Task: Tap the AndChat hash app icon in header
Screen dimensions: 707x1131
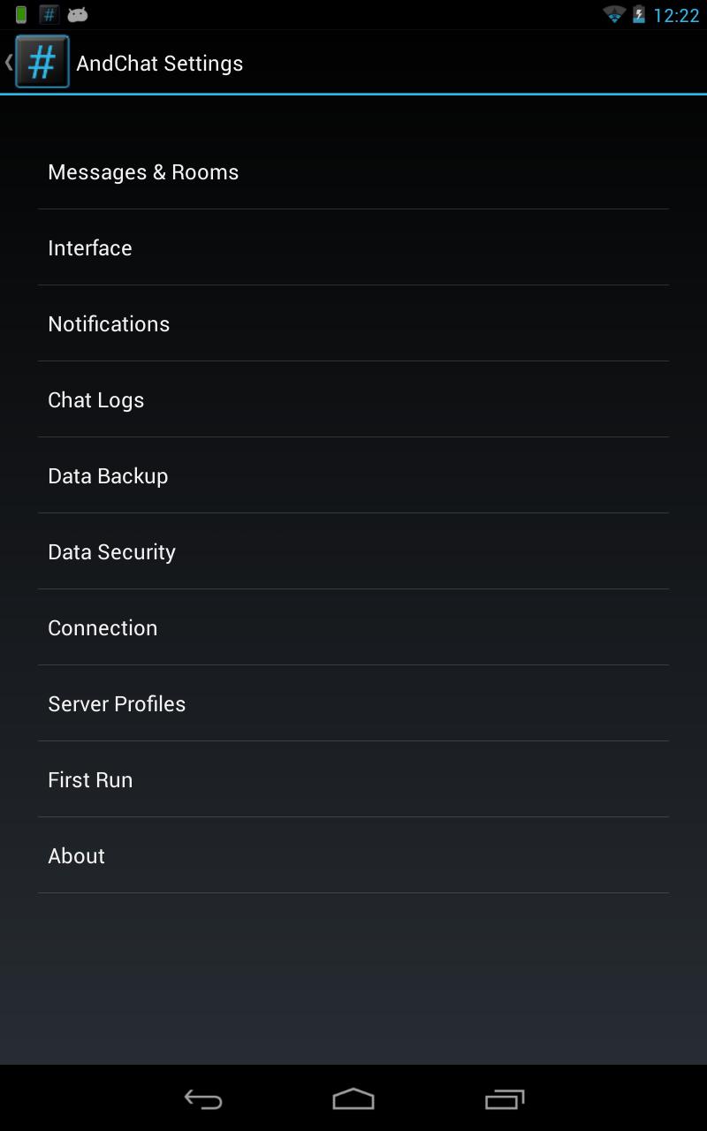Action: (x=42, y=63)
